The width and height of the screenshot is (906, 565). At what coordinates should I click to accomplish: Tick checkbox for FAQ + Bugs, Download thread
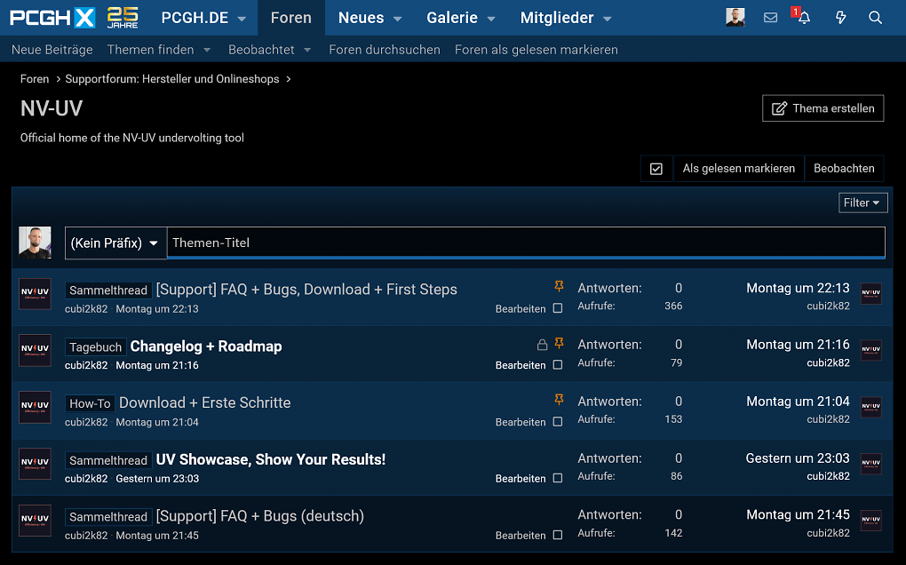click(x=558, y=308)
